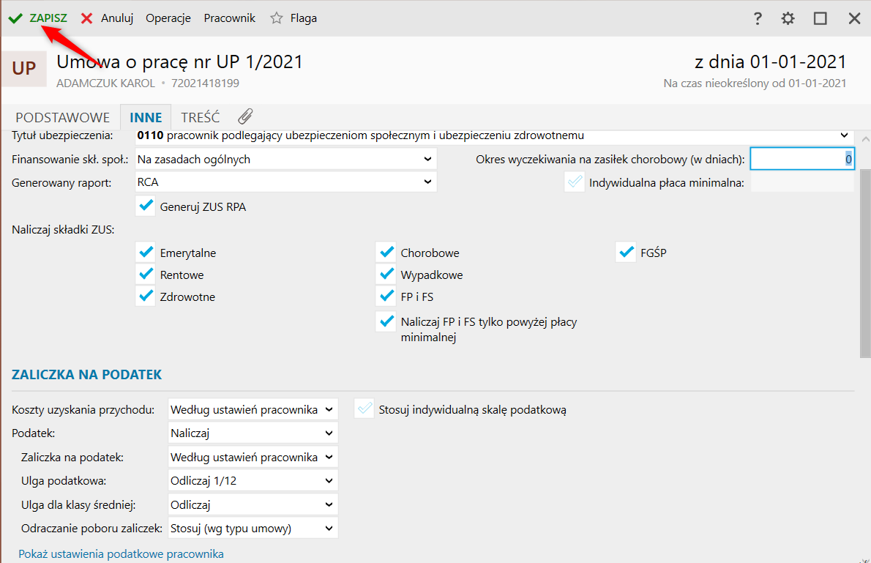Viewport: 871px width, 563px height.
Task: Open the Operacje menu
Action: (168, 18)
